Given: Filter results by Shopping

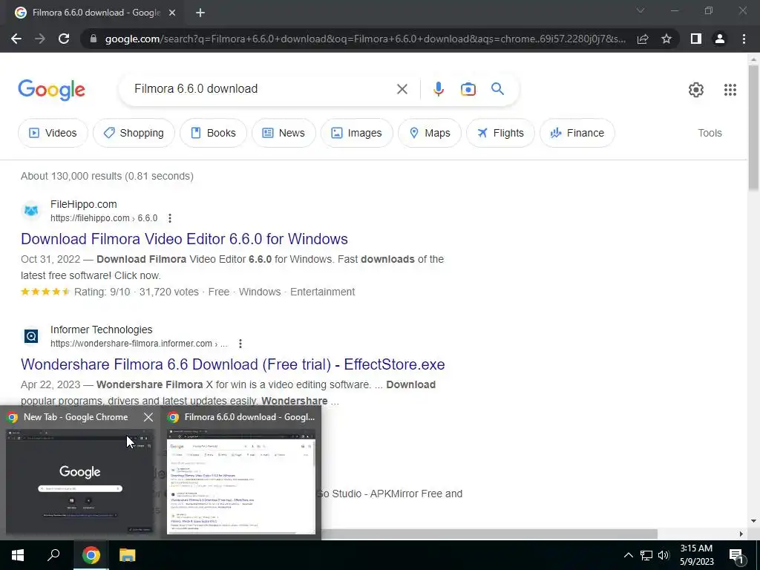Looking at the screenshot, I should click(134, 133).
